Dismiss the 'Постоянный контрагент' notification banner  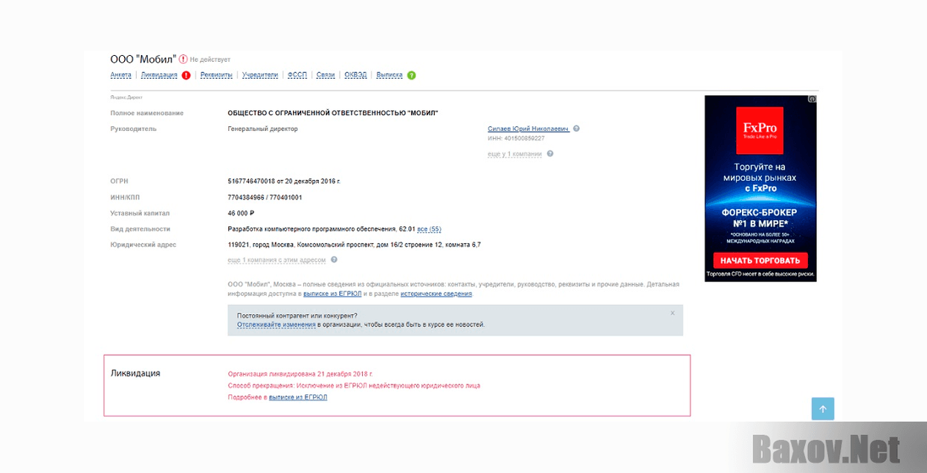[672, 313]
